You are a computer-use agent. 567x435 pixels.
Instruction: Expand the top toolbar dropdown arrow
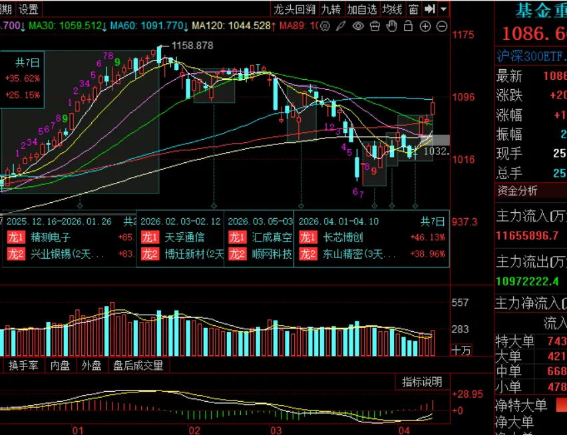[444, 9]
